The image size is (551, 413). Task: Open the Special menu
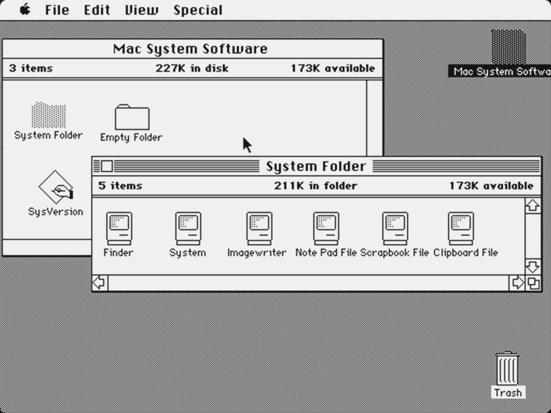(198, 10)
